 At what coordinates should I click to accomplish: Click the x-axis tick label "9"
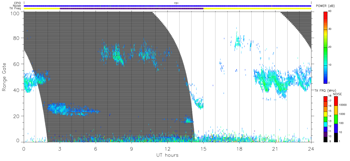click(131, 149)
